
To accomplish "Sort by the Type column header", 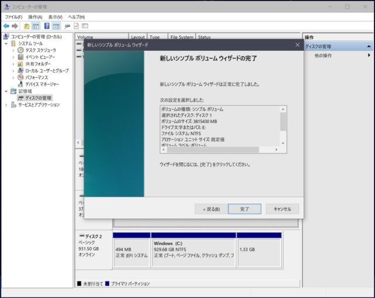I will click(x=158, y=37).
